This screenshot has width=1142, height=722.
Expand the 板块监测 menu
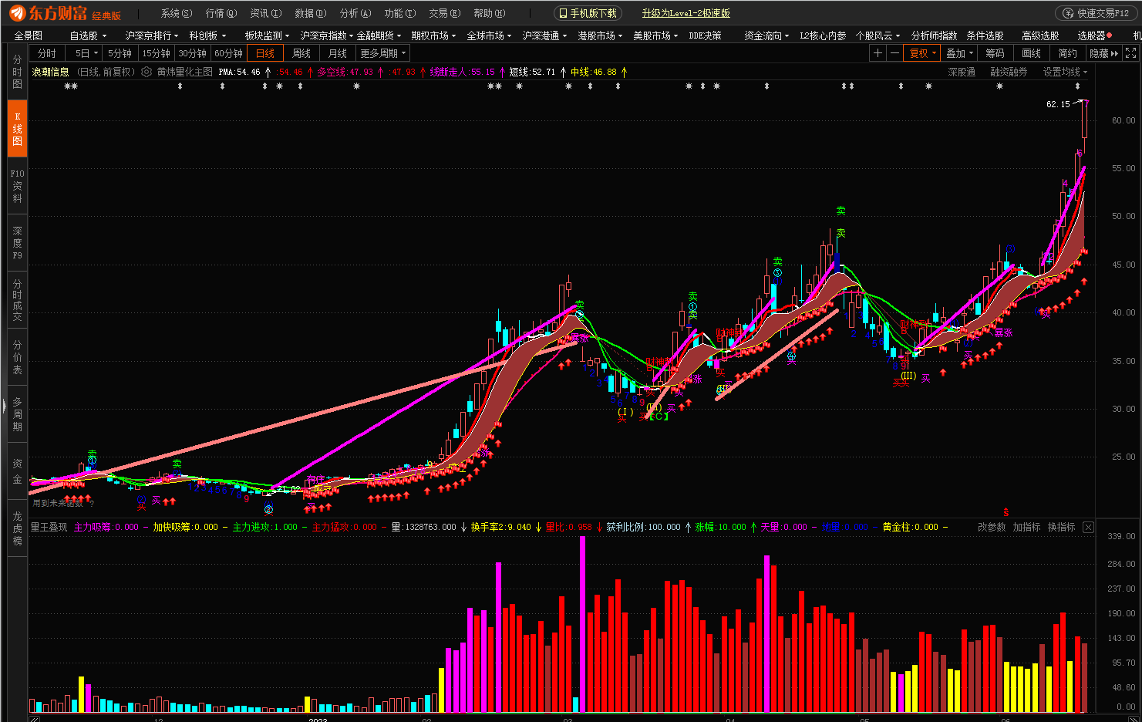[x=267, y=35]
